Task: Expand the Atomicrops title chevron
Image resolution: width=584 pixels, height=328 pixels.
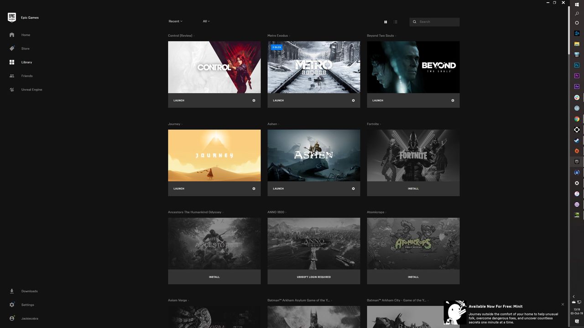Action: 386,212
